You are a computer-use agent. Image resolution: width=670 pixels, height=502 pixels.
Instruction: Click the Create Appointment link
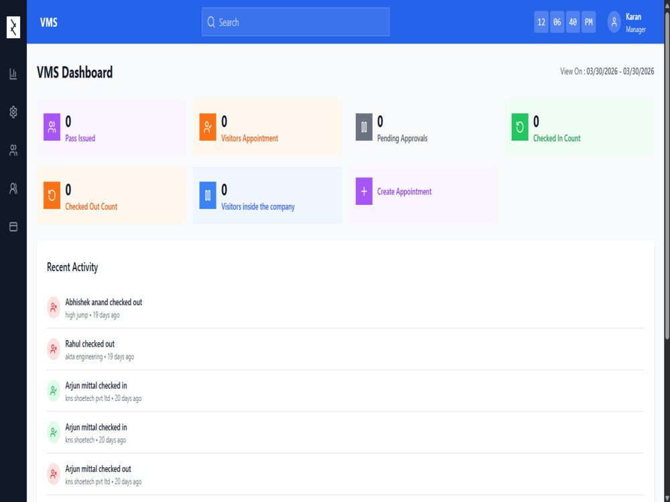(x=404, y=191)
